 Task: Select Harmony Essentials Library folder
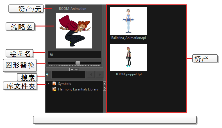(x=78, y=89)
